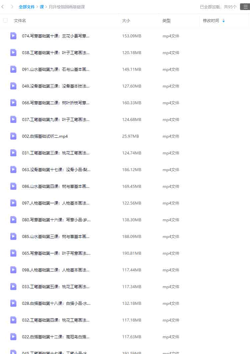The image size is (250, 354).
Task: Click video icon for file 097 人物基础第一课
Action: click(x=13, y=203)
